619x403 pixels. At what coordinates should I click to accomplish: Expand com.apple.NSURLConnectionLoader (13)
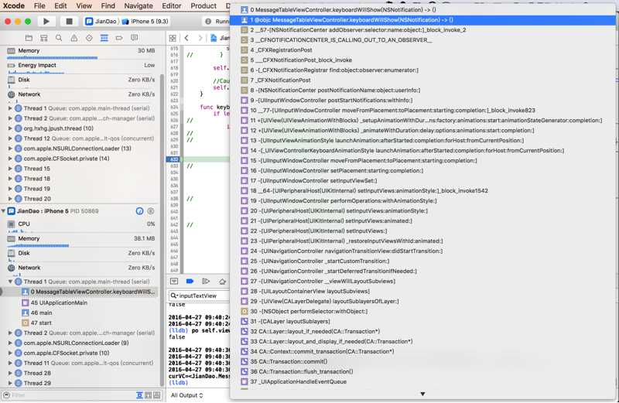[x=10, y=149]
